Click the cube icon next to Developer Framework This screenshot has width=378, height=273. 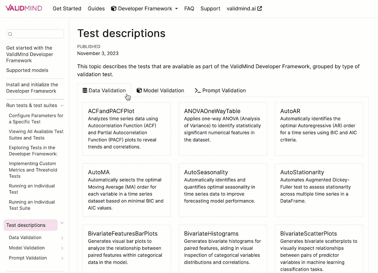pos(113,8)
